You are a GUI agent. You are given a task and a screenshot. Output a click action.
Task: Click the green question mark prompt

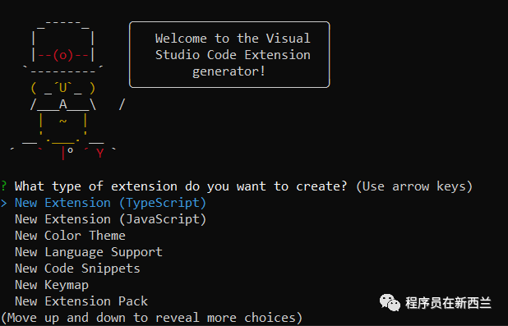tap(3, 186)
